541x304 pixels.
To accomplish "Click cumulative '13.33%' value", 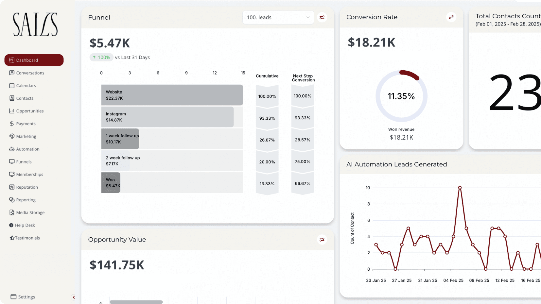I will [x=267, y=184].
